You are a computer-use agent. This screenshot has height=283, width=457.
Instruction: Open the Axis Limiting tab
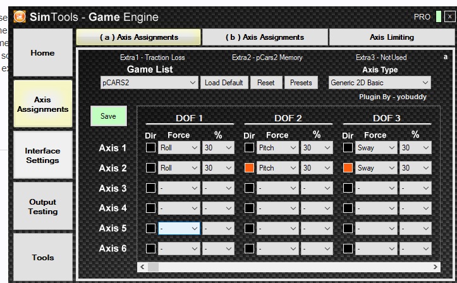click(x=392, y=37)
